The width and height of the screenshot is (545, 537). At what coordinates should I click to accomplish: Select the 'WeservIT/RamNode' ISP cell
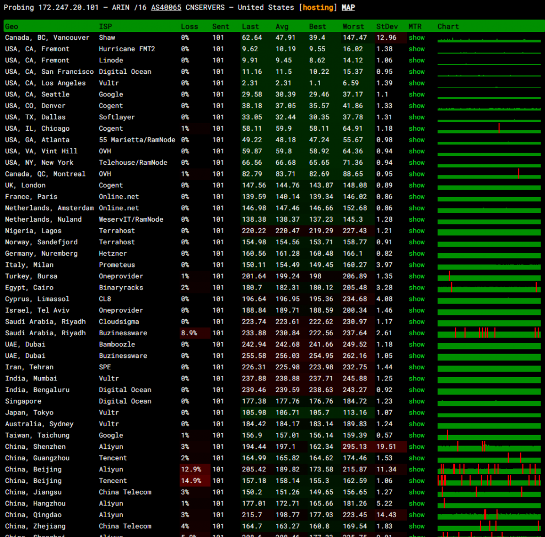point(131,219)
